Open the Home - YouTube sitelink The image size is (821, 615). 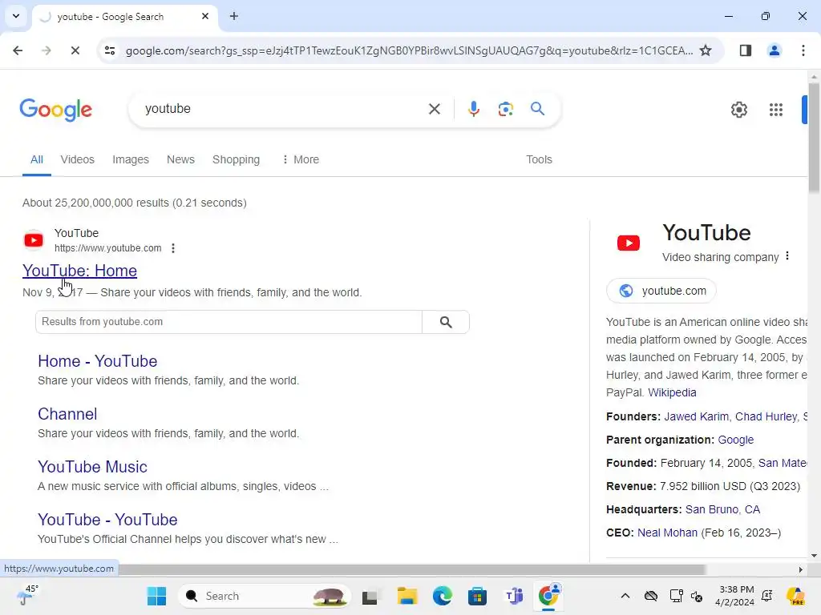pos(97,361)
